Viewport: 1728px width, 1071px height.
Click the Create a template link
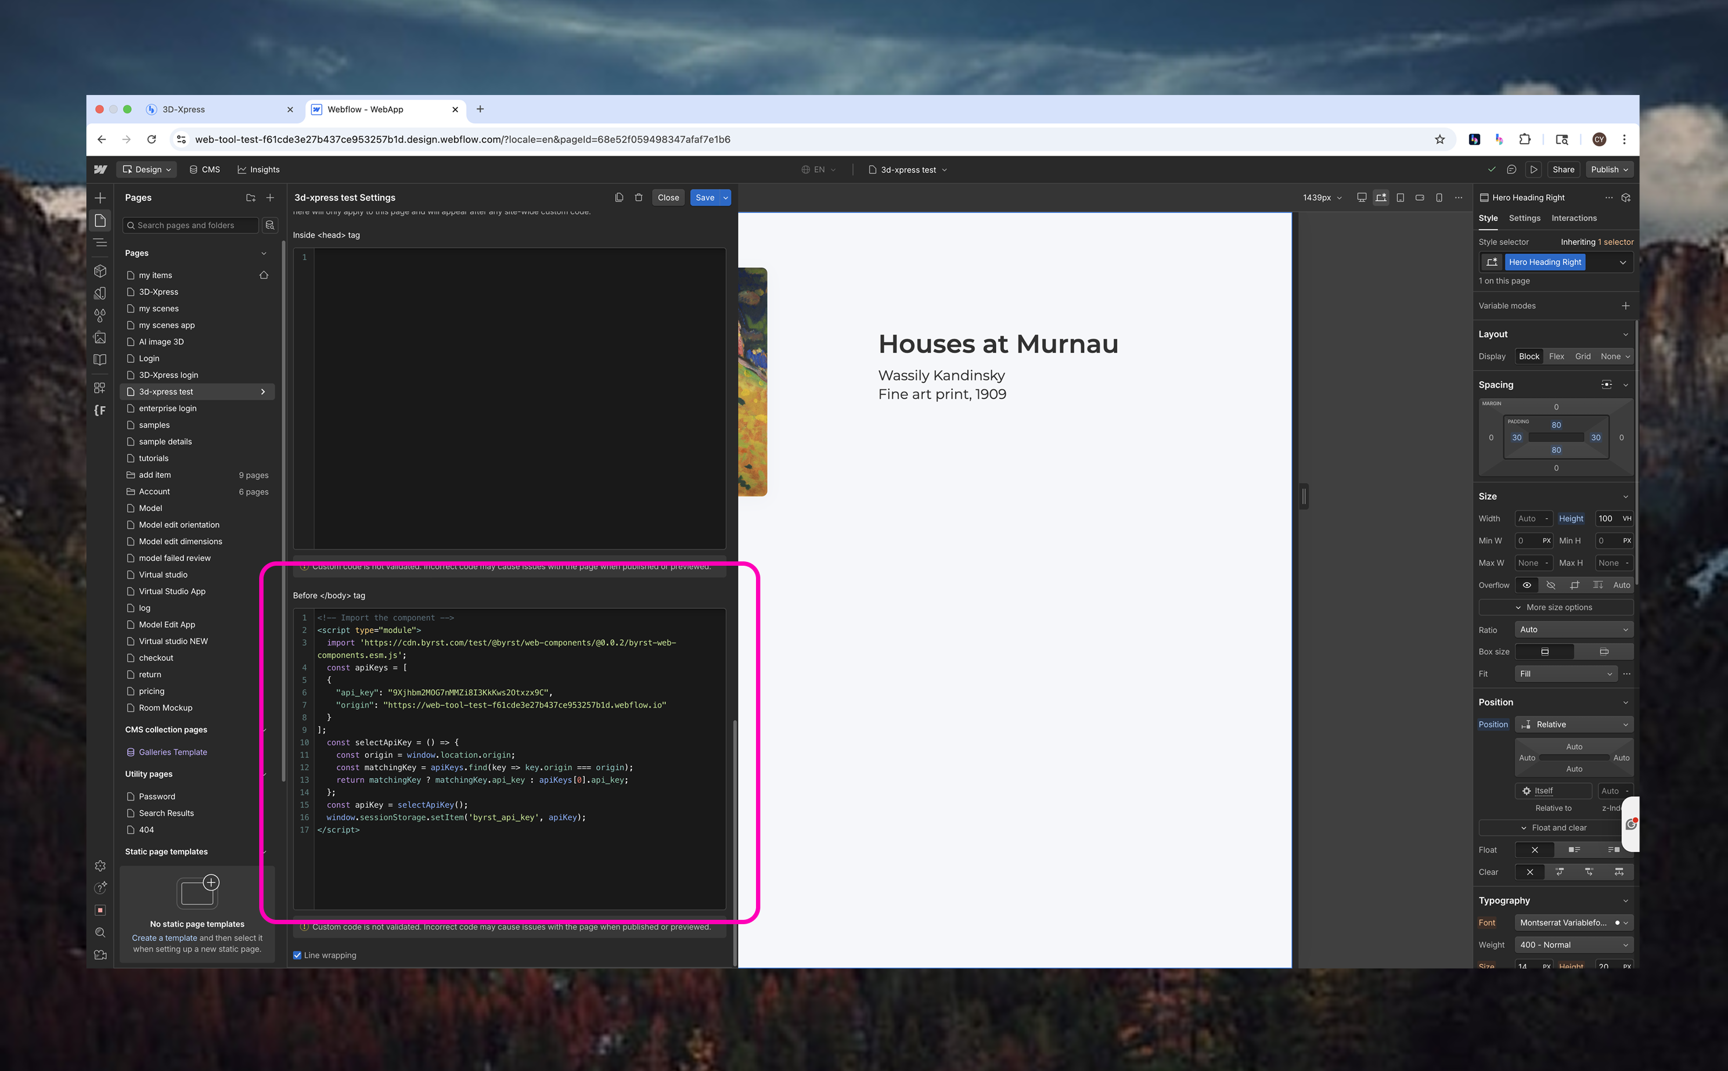(x=164, y=938)
